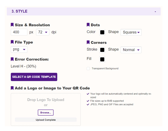Image resolution: width=168 pixels, height=131 pixels.
Task: Enable the Transparent Background checkbox
Action: (x=88, y=69)
